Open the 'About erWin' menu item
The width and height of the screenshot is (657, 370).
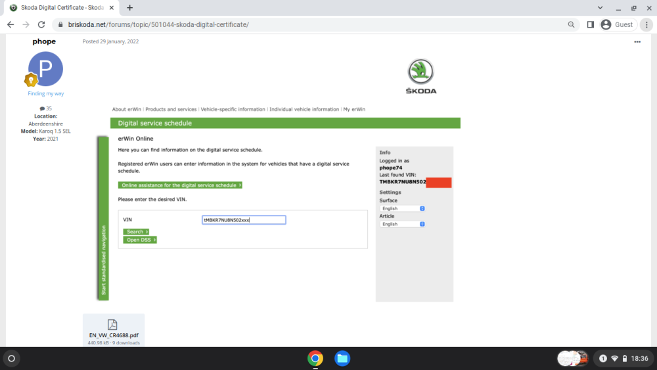point(127,109)
